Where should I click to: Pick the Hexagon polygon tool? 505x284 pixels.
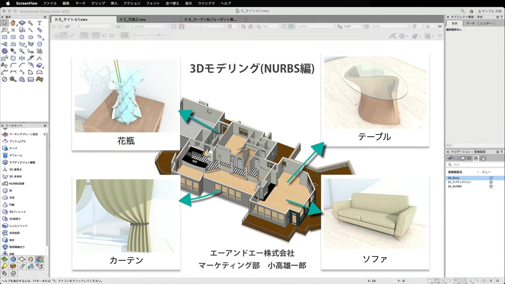(39, 44)
